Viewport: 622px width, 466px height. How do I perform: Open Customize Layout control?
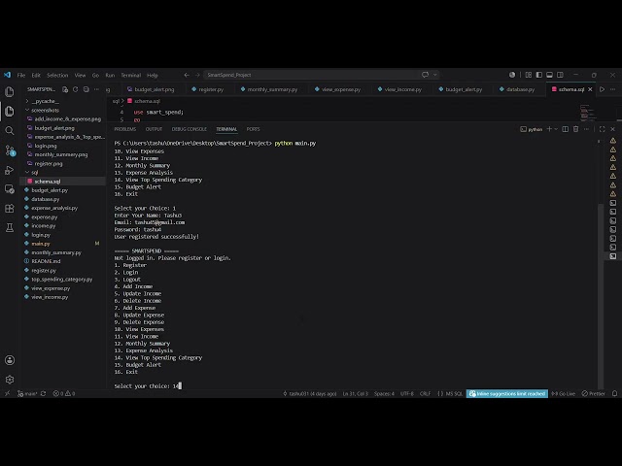529,75
